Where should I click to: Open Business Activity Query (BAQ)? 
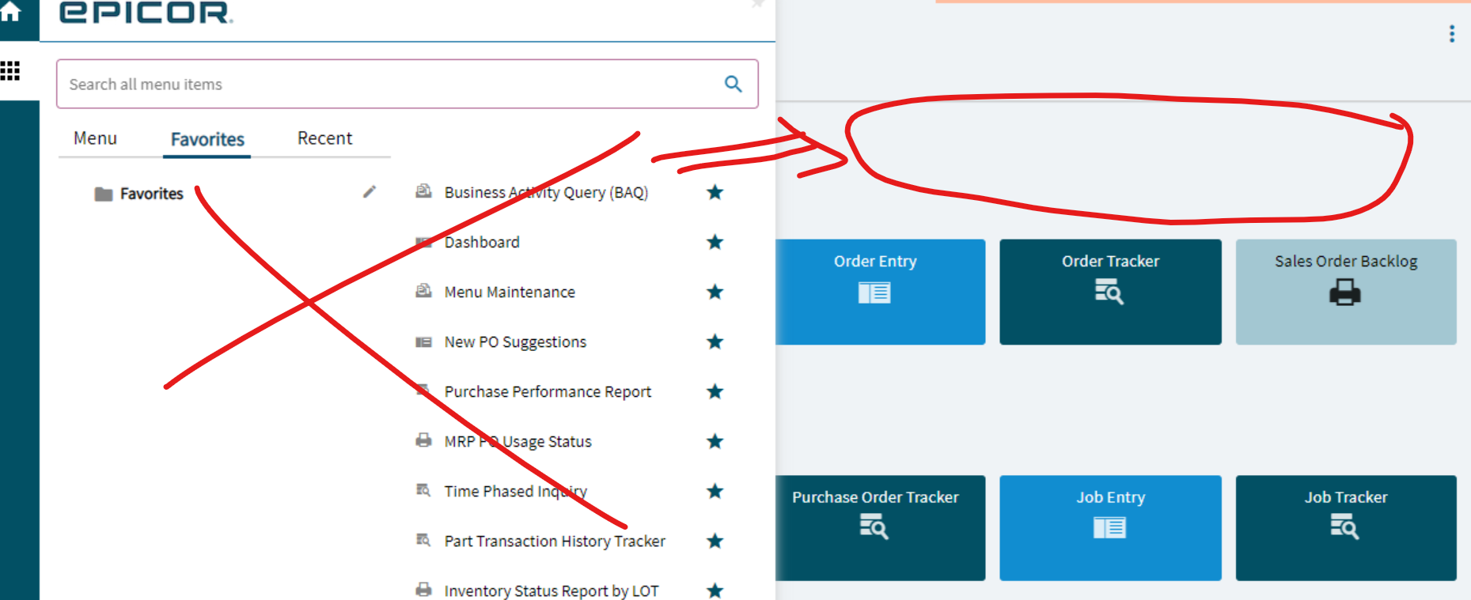click(546, 192)
